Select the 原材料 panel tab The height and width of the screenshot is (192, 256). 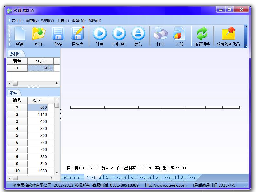click(15, 54)
